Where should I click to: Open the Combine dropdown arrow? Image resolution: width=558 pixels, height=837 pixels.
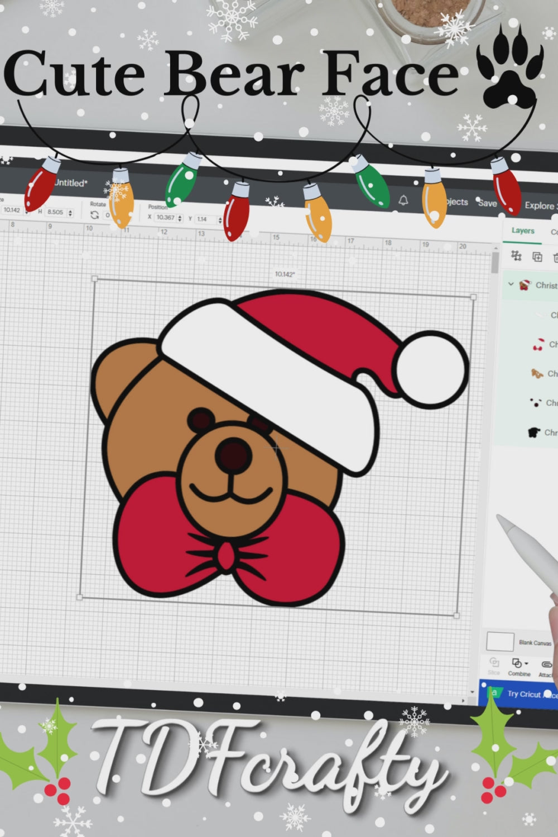(526, 663)
